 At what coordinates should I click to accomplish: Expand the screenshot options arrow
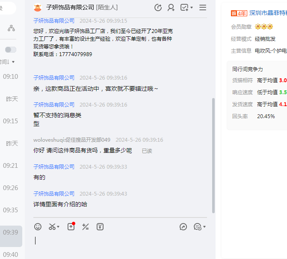[58, 227]
